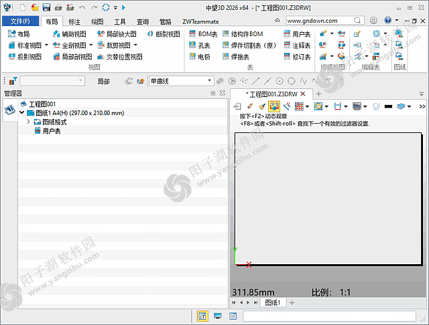The image size is (429, 325).
Task: Toggle the highlighted display mode icon
Action: (274, 106)
